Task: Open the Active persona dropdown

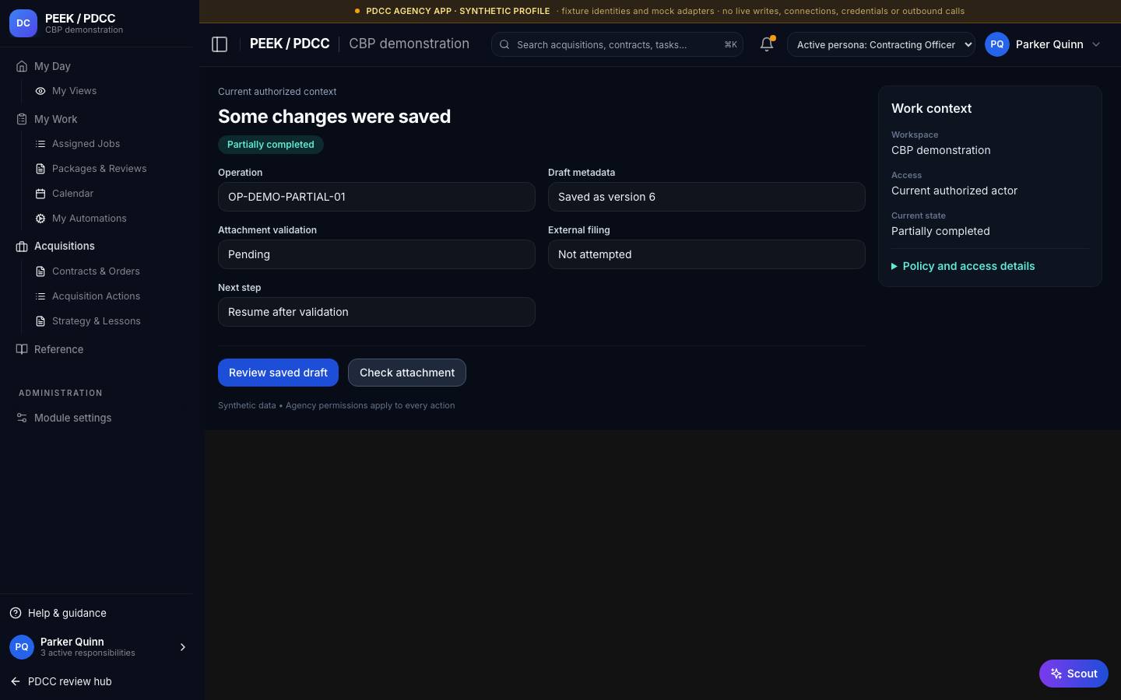Action: click(881, 44)
